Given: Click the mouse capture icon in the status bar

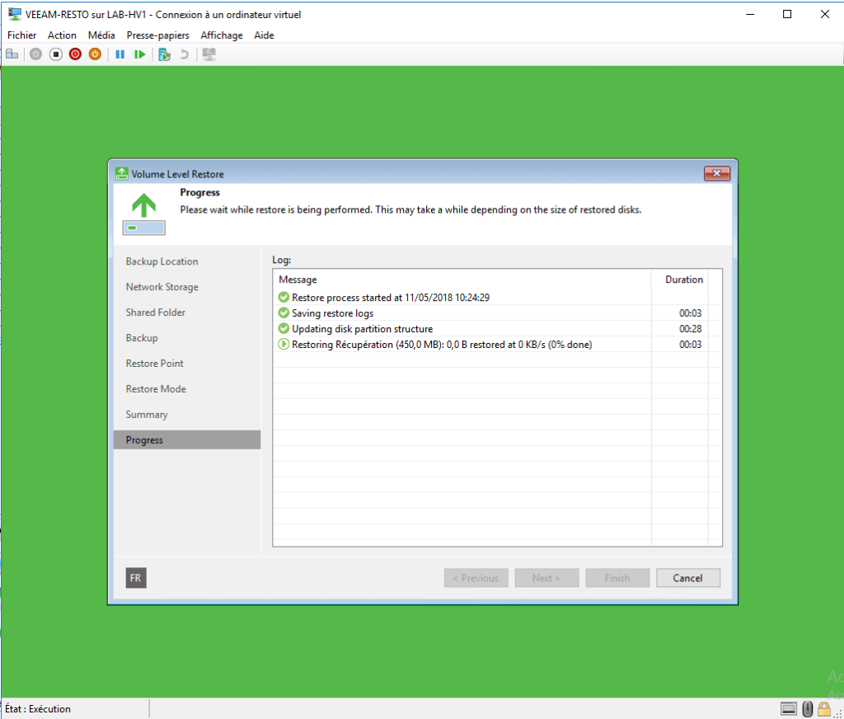Looking at the screenshot, I should click(807, 709).
